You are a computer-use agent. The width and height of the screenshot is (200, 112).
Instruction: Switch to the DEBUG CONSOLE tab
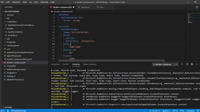(x=90, y=64)
